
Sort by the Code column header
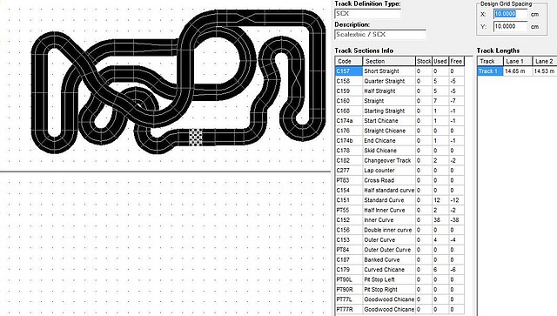pos(348,61)
